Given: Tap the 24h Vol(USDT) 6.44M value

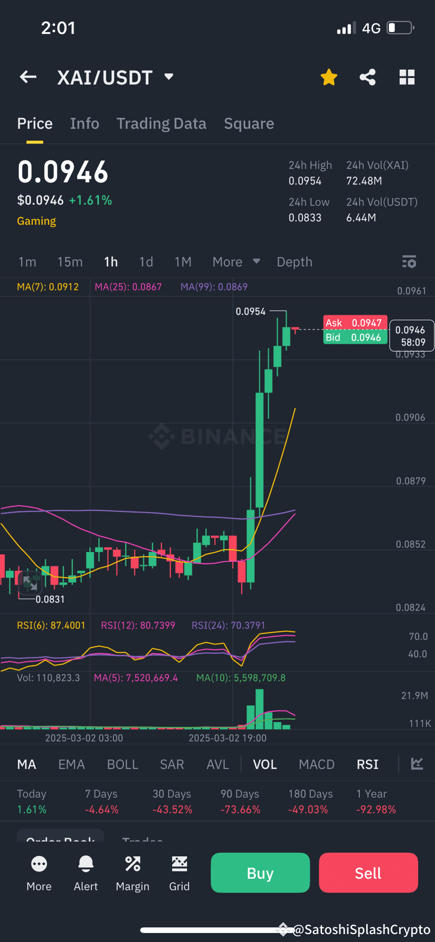Looking at the screenshot, I should (x=361, y=218).
